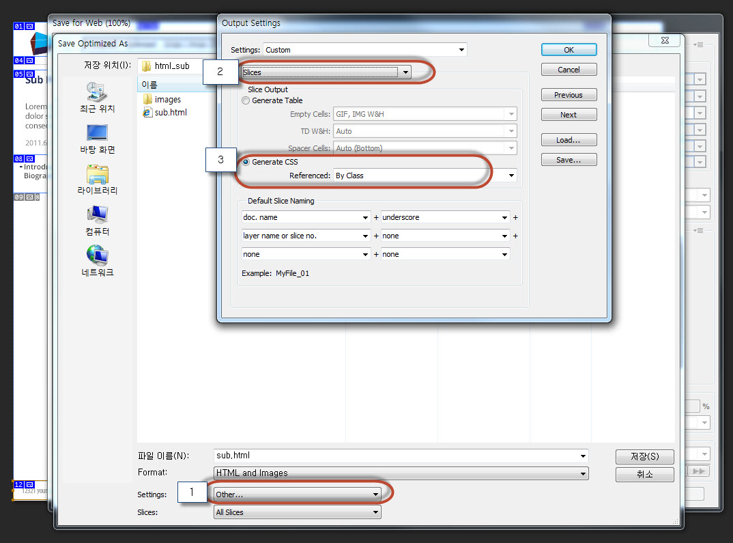Open the Libraries icon in sidebar

click(97, 175)
